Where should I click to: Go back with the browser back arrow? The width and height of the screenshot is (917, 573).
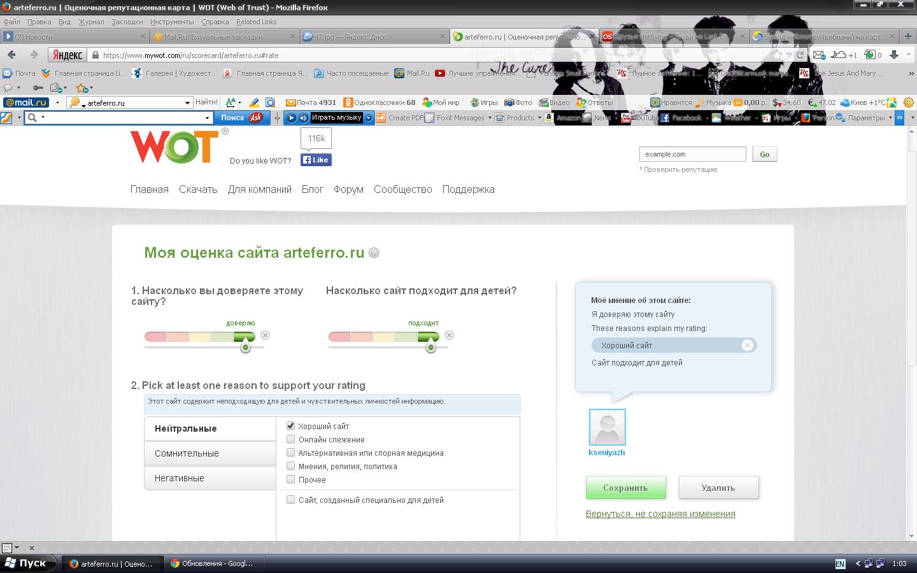(x=12, y=55)
